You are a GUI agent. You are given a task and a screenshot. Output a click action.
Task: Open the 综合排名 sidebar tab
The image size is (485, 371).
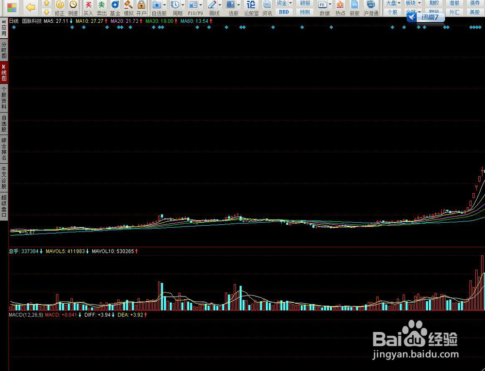tap(4, 149)
